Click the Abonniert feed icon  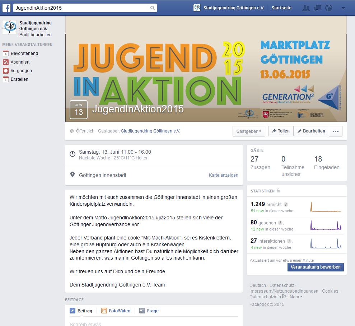(x=6, y=62)
